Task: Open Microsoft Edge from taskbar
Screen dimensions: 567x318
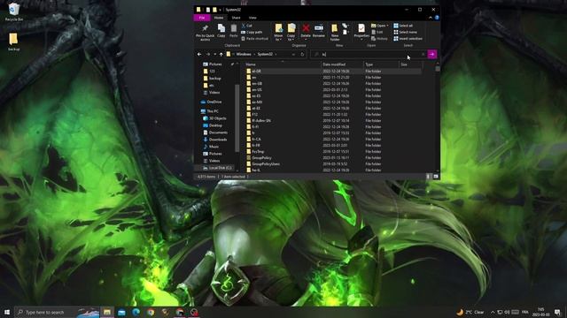Action: 136,312
